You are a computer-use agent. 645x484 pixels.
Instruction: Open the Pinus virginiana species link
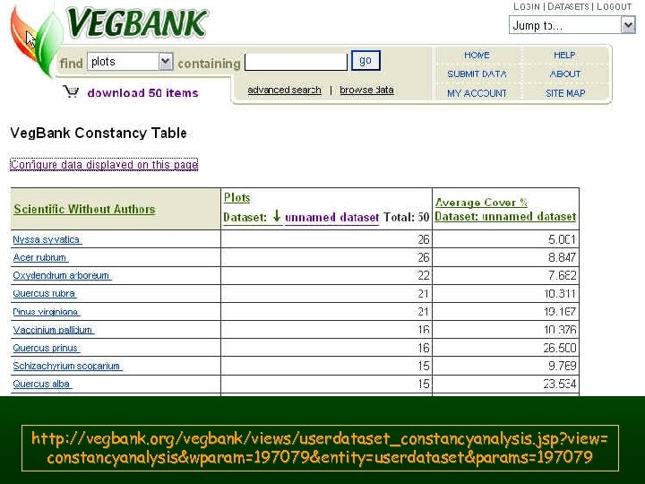(x=46, y=312)
